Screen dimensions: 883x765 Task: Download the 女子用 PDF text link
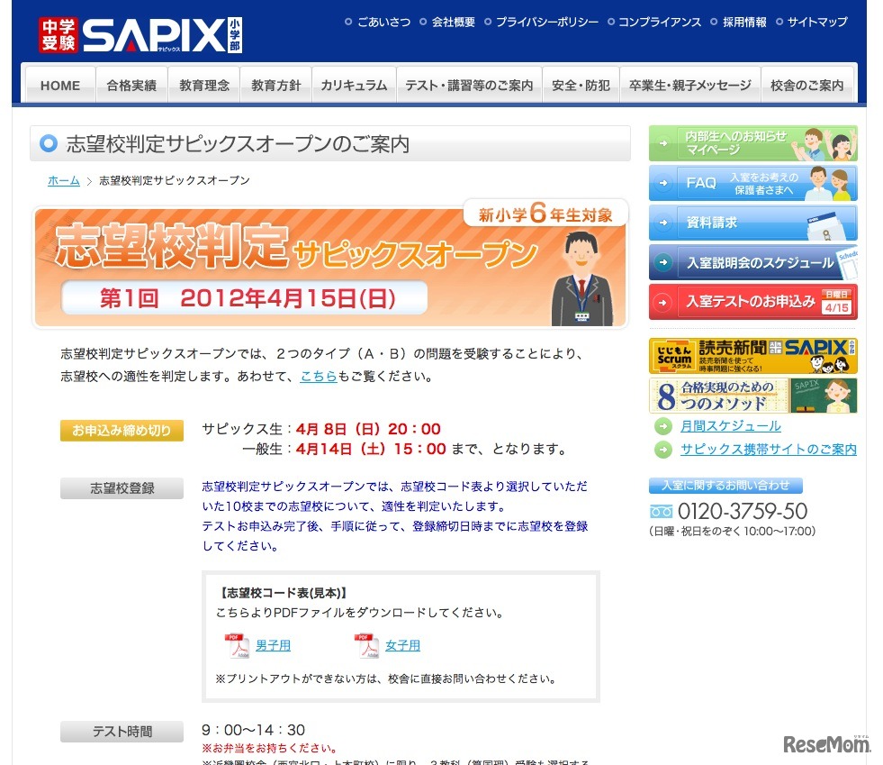pos(402,645)
